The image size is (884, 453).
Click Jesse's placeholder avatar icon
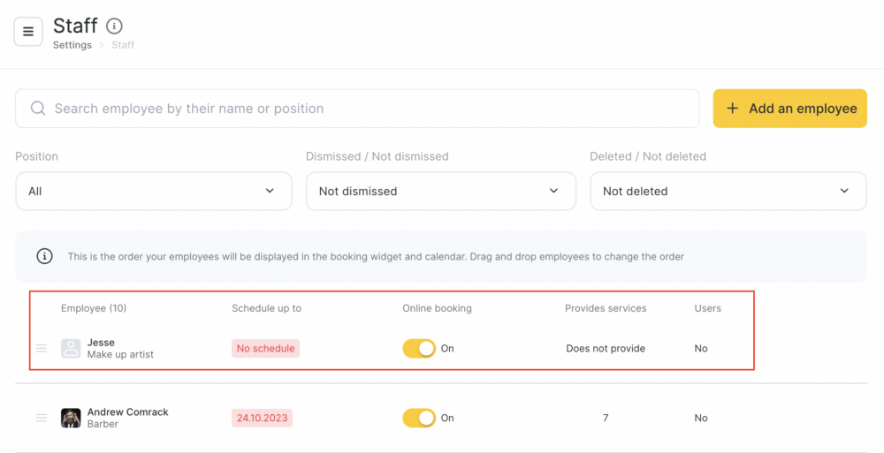71,348
